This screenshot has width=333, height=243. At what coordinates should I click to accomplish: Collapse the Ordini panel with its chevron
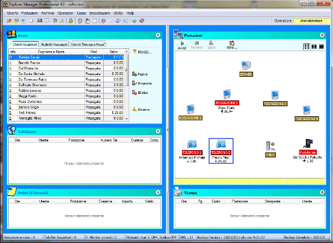tap(158, 192)
